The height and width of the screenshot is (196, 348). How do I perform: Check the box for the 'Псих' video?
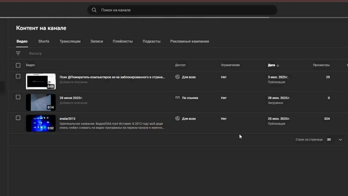18,76
